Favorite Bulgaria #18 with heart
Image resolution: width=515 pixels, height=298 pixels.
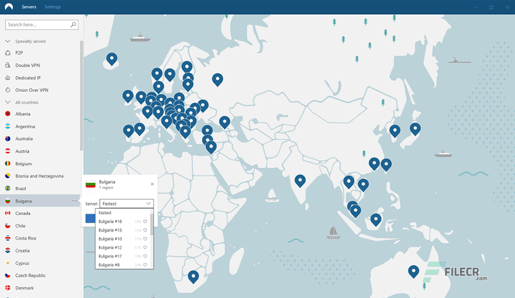click(145, 222)
